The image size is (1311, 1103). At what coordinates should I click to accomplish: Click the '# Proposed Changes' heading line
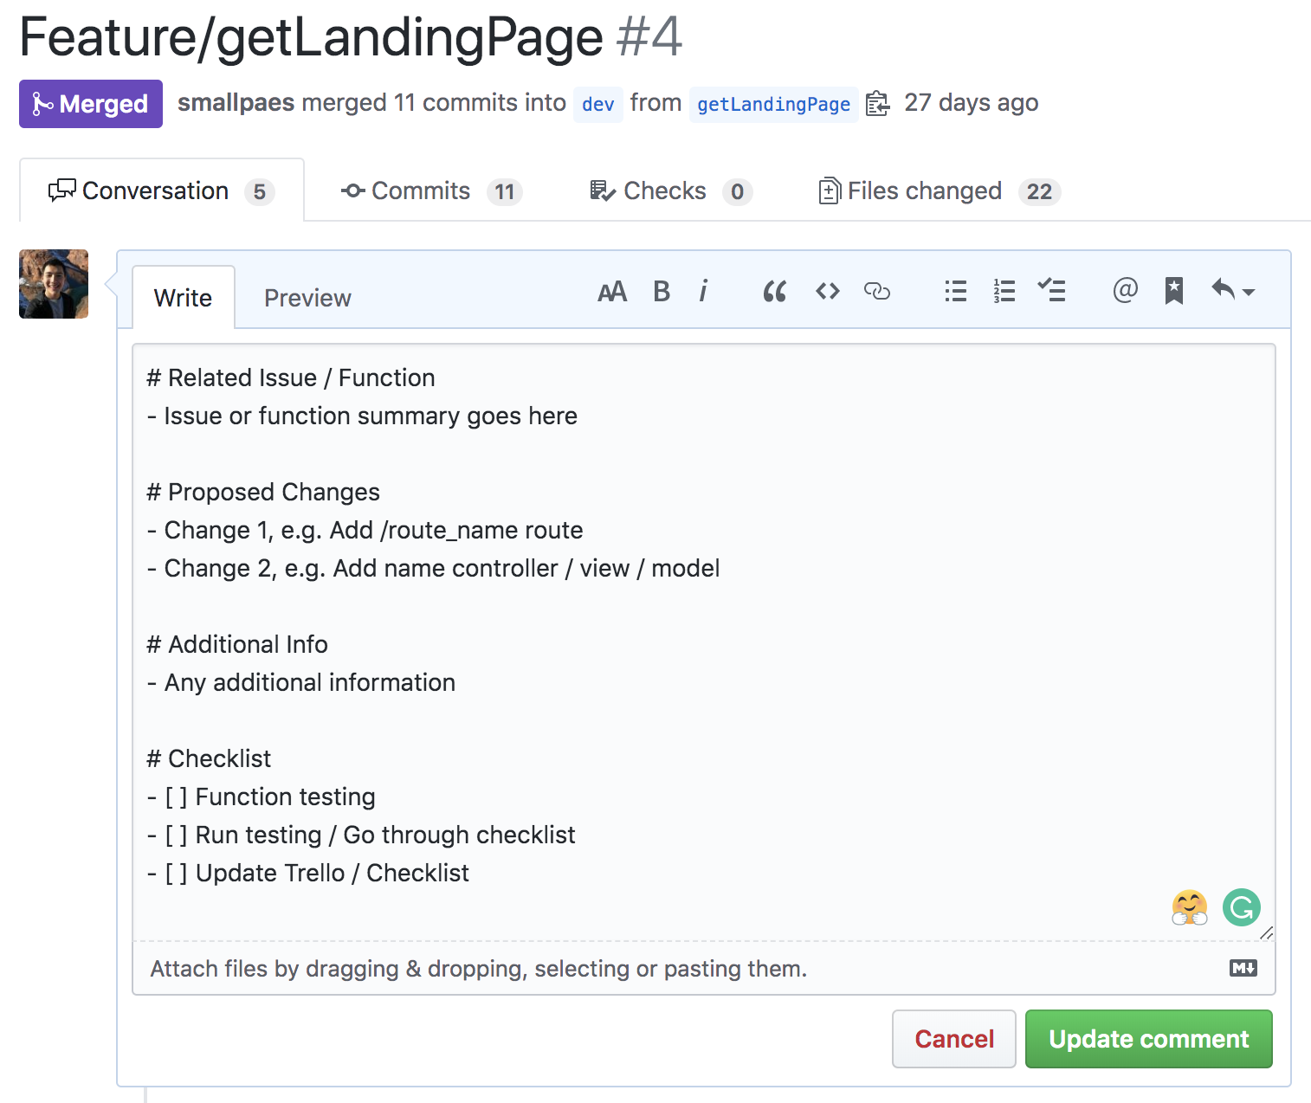263,492
